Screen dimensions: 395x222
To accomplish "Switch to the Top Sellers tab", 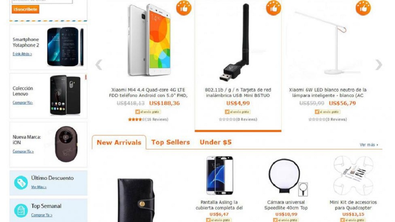I will 170,142.
